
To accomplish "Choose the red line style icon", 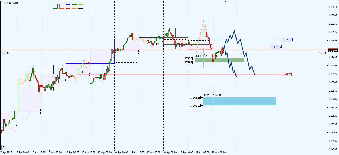I will click(x=68, y=8).
